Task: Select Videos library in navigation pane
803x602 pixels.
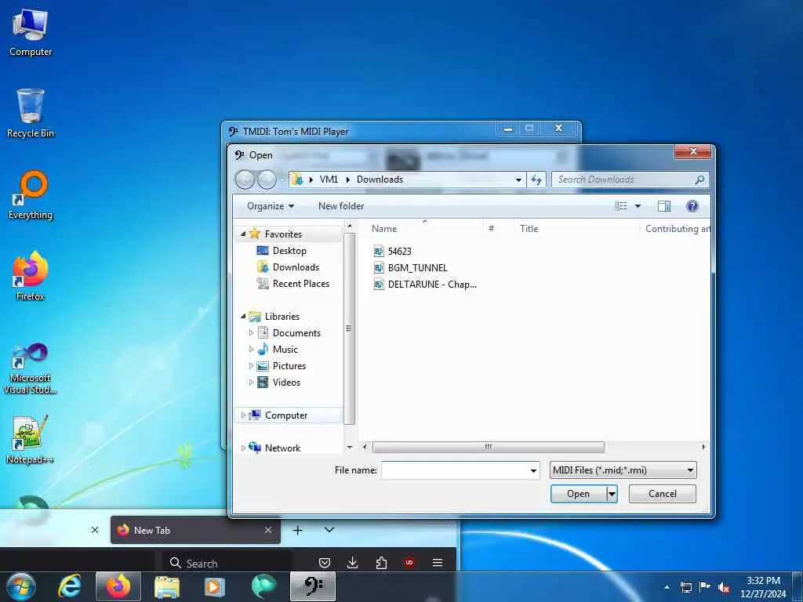Action: 286,383
